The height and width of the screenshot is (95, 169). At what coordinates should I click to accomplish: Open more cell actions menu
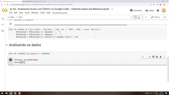click(x=164, y=57)
